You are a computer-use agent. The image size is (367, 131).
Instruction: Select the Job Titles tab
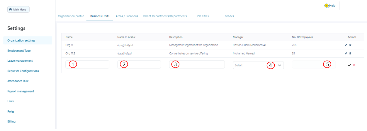203,16
